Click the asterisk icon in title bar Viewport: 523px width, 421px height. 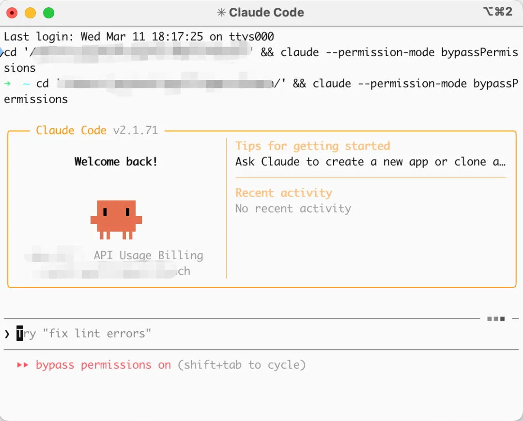(221, 13)
